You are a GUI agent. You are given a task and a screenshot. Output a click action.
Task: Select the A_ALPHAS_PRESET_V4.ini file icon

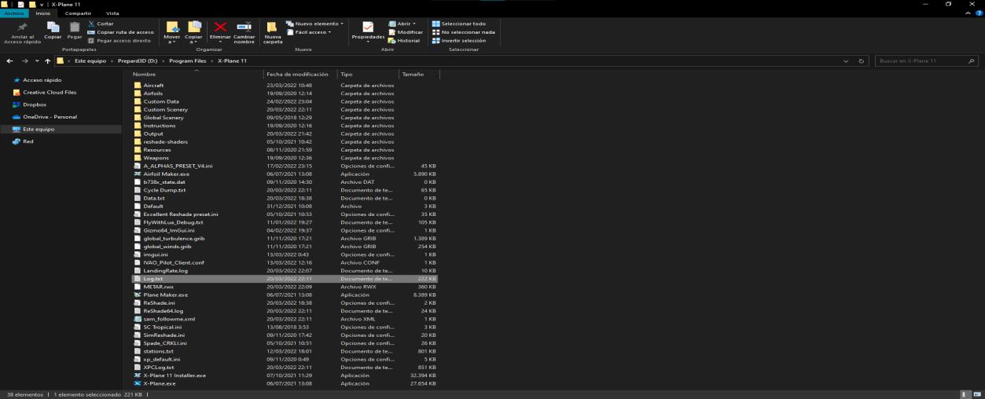(138, 166)
